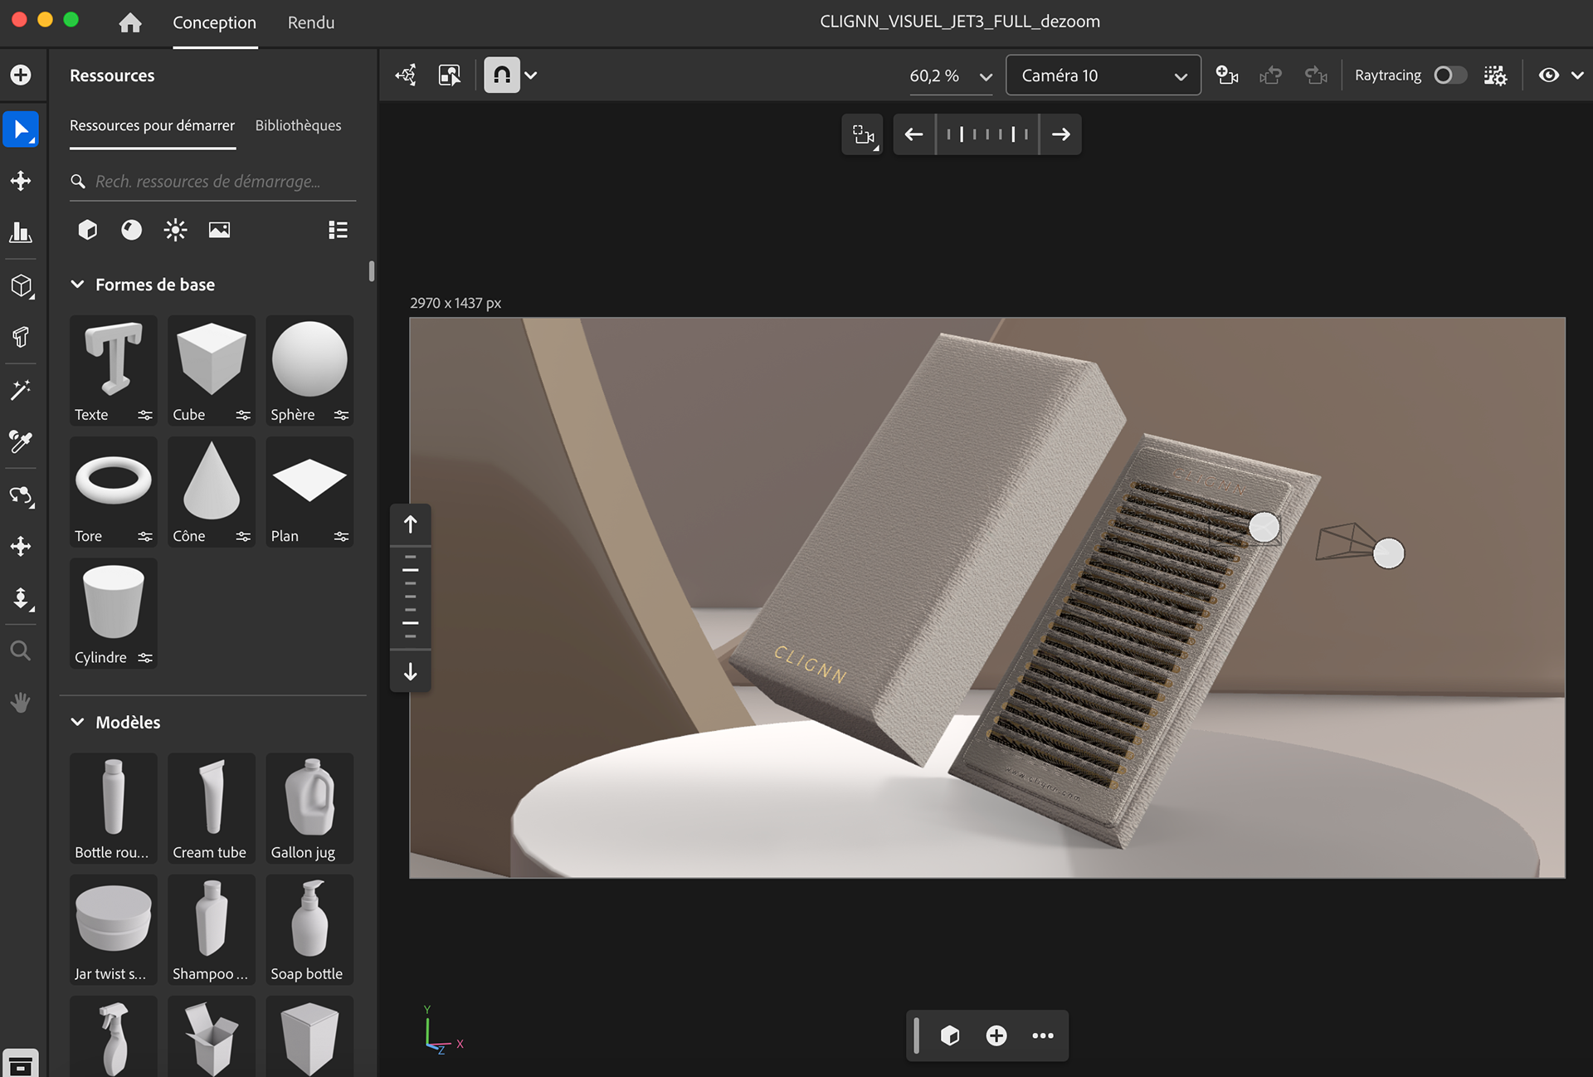1593x1077 pixels.
Task: Collapse the Modèles section
Action: click(x=77, y=722)
